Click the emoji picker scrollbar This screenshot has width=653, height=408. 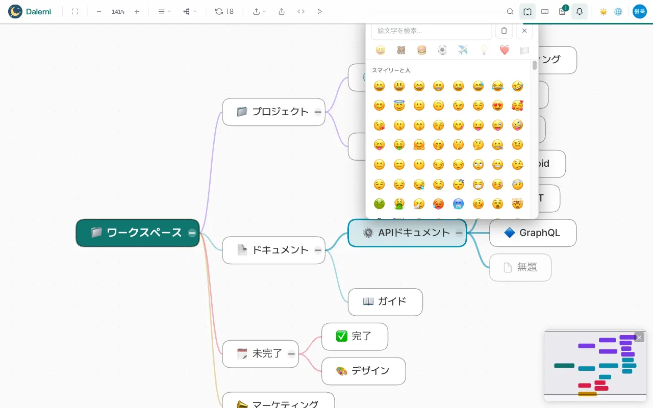[x=534, y=65]
